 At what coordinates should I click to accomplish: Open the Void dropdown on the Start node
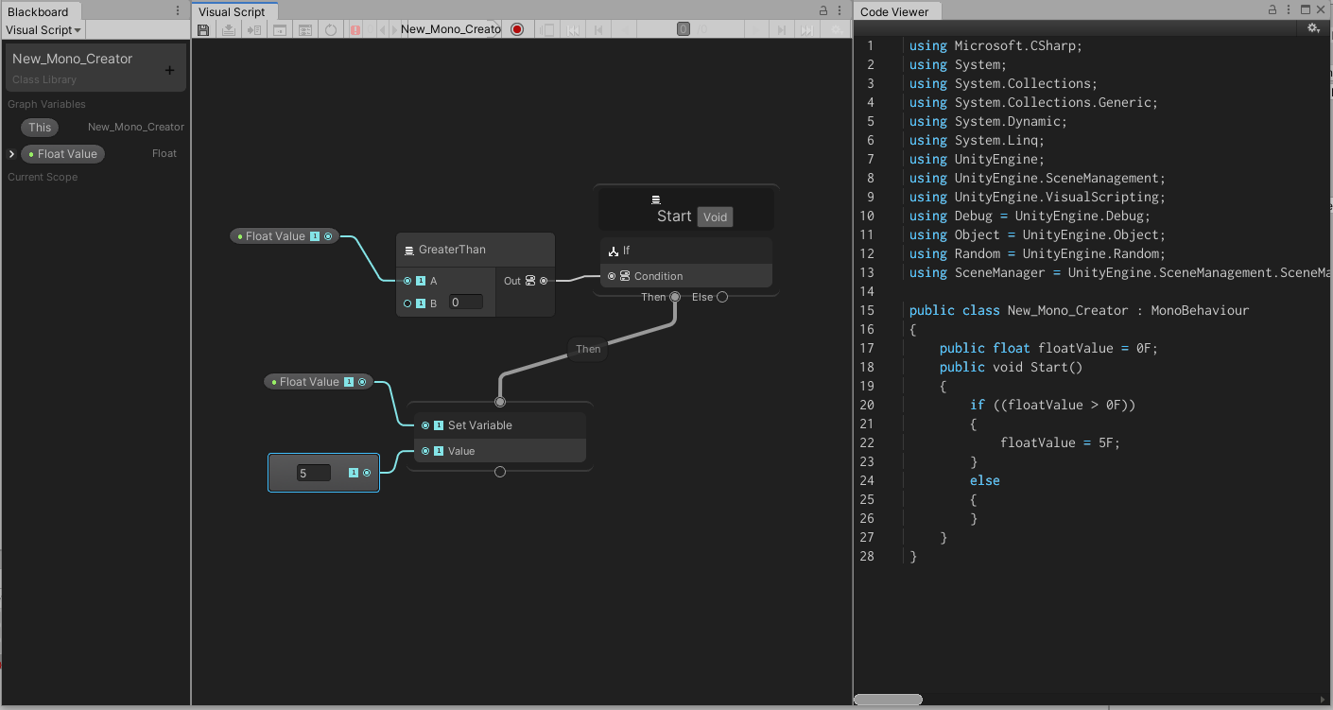tap(715, 216)
